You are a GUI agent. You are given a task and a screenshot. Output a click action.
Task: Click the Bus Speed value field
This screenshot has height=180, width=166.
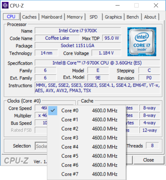tap(41, 123)
